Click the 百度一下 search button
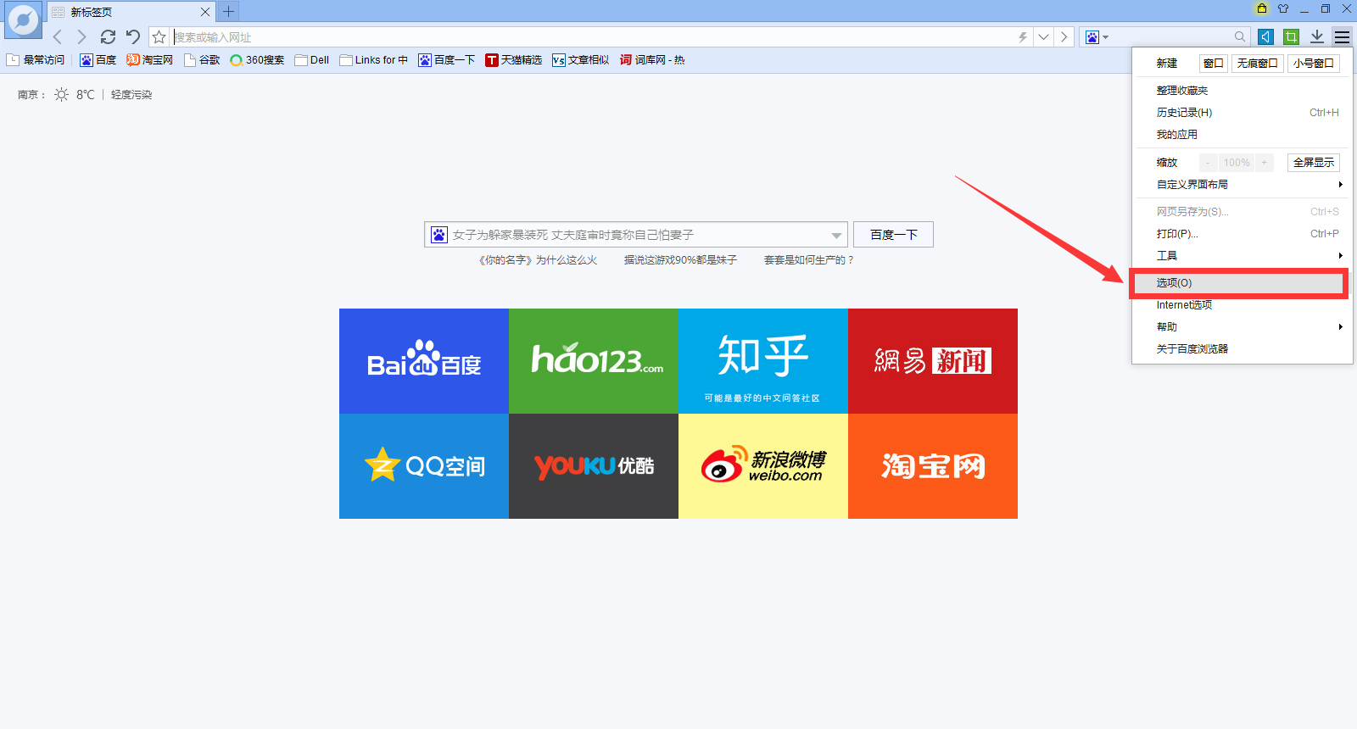The height and width of the screenshot is (729, 1357). tap(893, 235)
